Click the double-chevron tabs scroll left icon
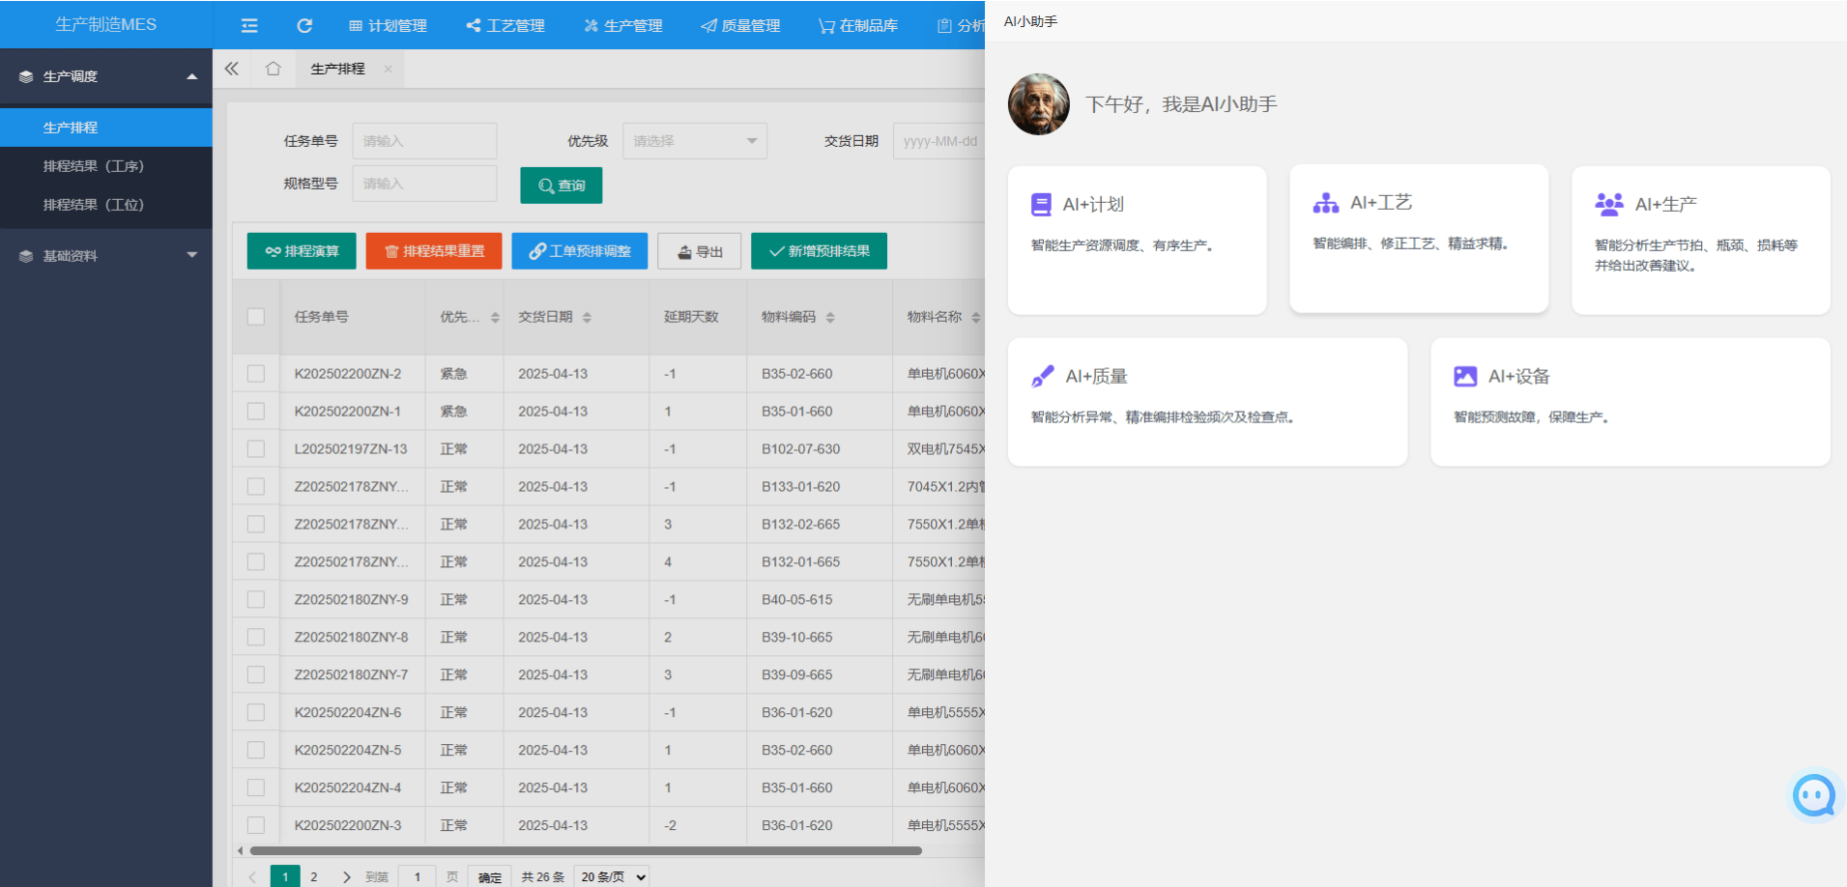 click(232, 69)
